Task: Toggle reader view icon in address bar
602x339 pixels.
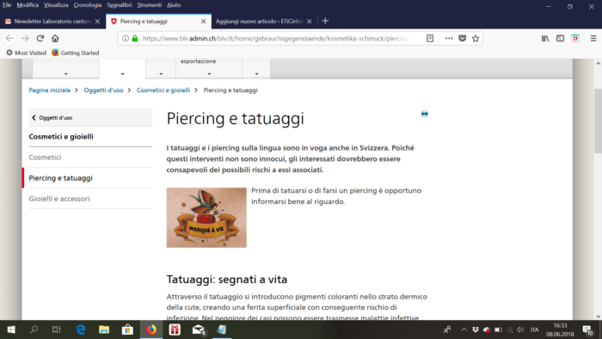Action: pyautogui.click(x=430, y=39)
